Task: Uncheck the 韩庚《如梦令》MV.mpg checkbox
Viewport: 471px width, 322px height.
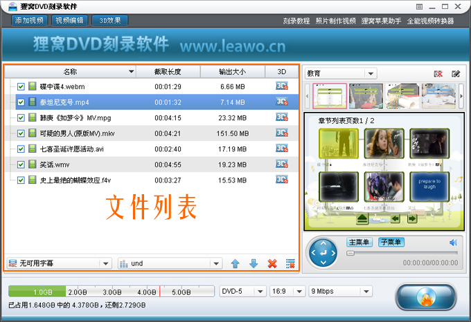Action: 21,117
